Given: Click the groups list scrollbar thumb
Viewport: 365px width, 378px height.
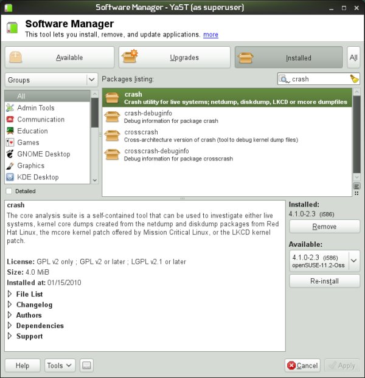Looking at the screenshot, I should tap(94, 112).
